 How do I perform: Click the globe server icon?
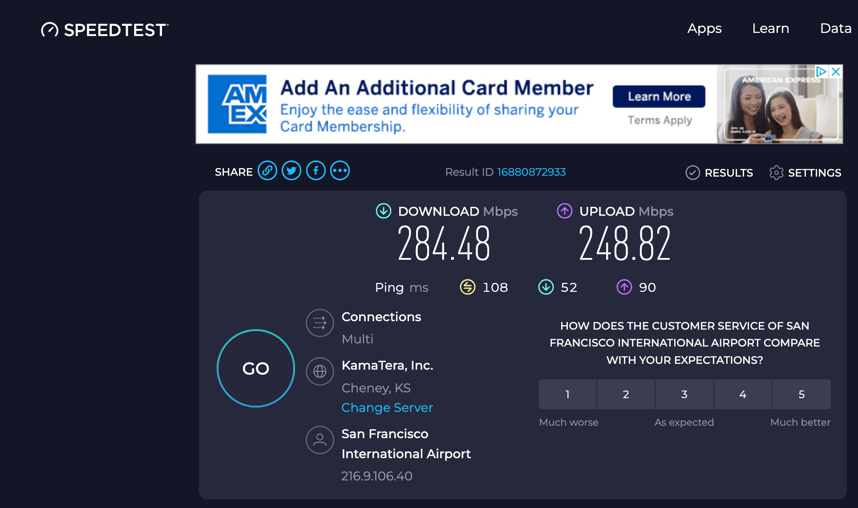coord(320,371)
